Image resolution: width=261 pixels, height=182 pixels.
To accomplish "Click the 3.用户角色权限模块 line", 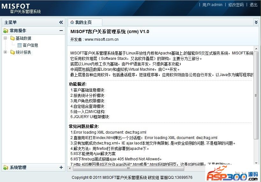I will pyautogui.click(x=88, y=101).
